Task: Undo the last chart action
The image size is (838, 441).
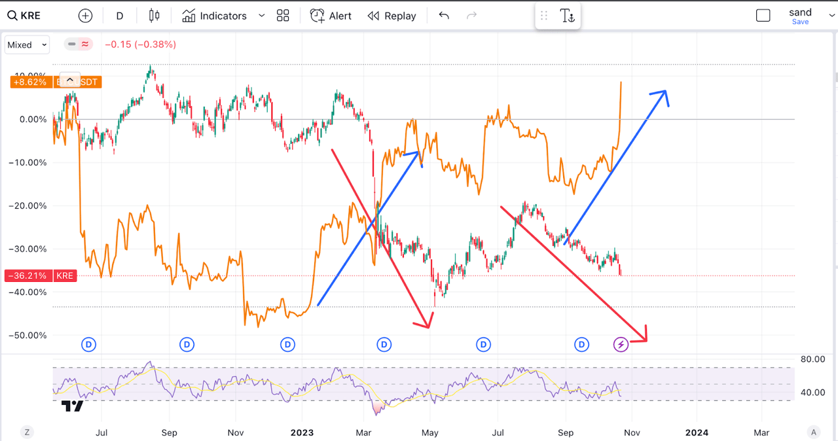Action: pyautogui.click(x=444, y=16)
